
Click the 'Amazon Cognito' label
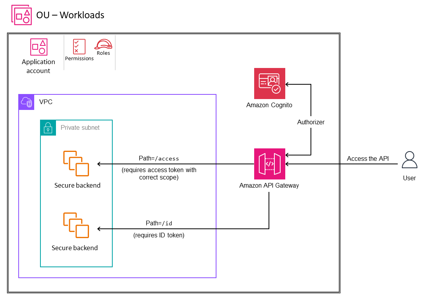[x=269, y=105]
